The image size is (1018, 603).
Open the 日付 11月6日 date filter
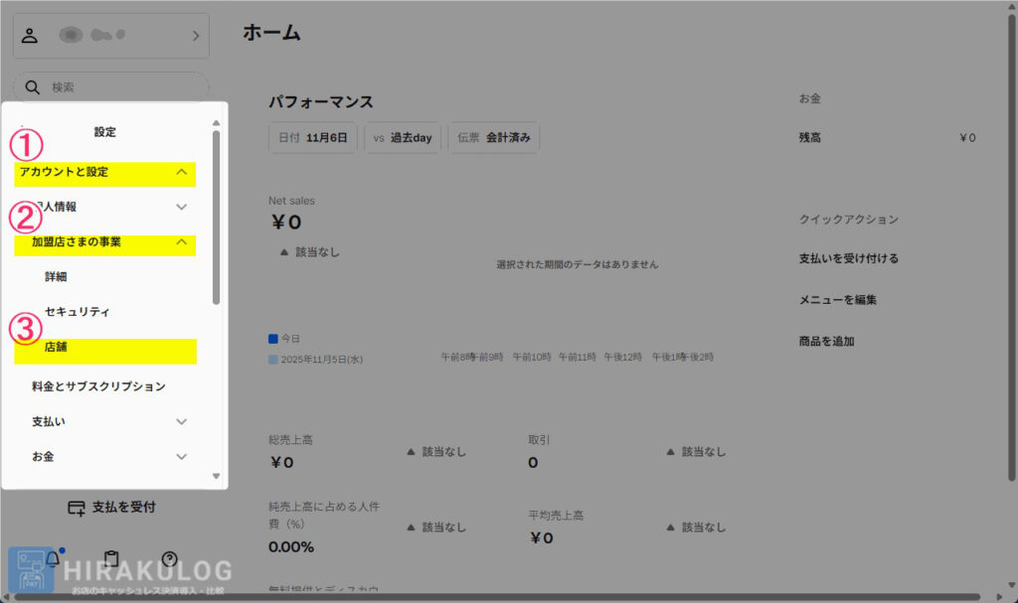tap(313, 138)
